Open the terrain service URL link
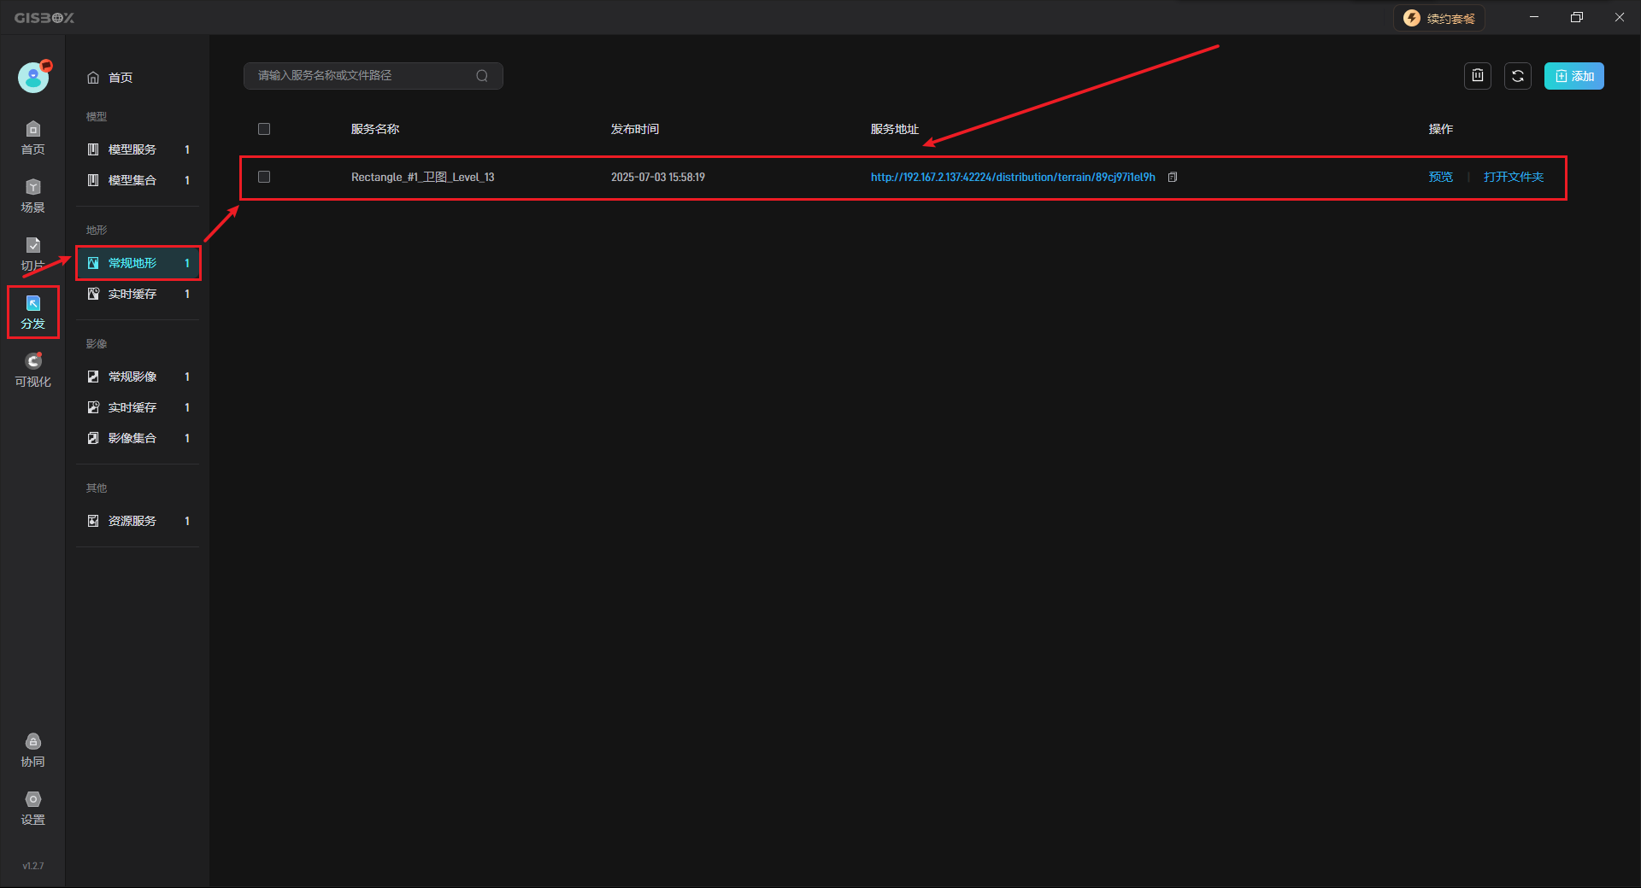 coord(1013,177)
